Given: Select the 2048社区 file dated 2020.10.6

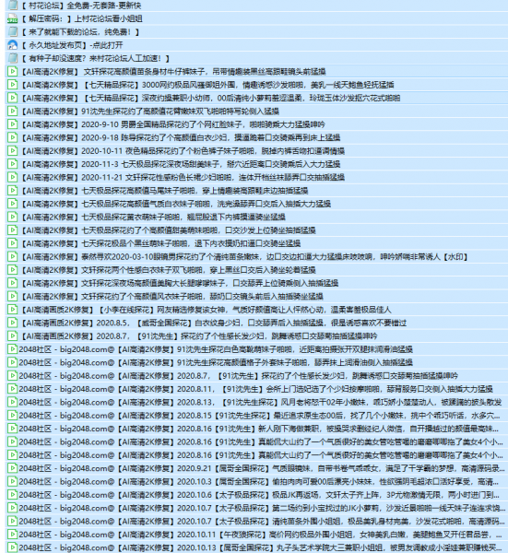Looking at the screenshot, I should click(259, 495).
